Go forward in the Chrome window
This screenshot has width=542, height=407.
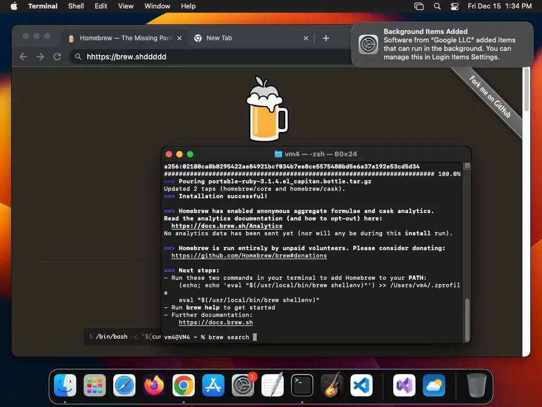click(40, 57)
